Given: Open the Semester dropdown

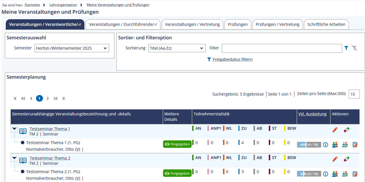Looking at the screenshot, I should 72,48.
